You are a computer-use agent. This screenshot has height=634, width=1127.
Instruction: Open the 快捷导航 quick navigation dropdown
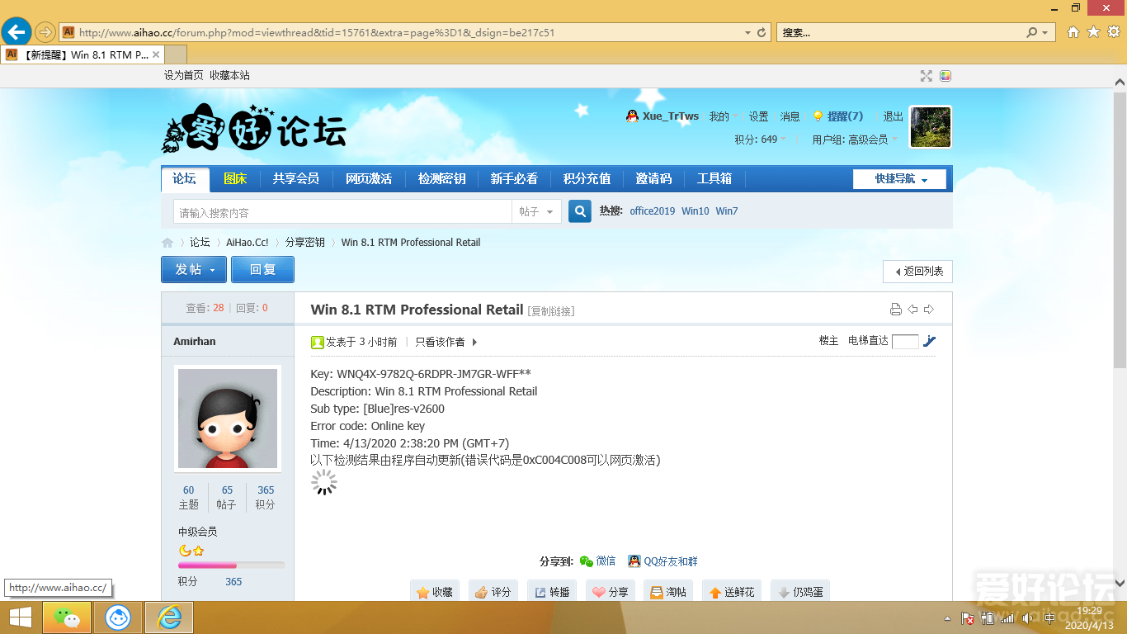tap(899, 179)
